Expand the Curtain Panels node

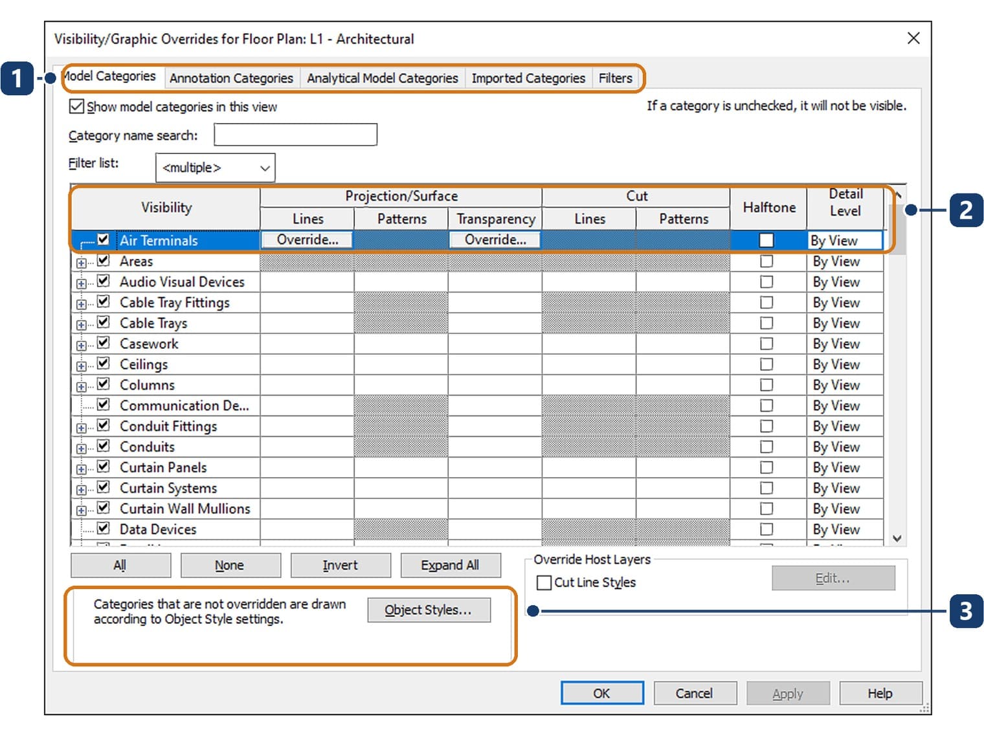click(81, 469)
